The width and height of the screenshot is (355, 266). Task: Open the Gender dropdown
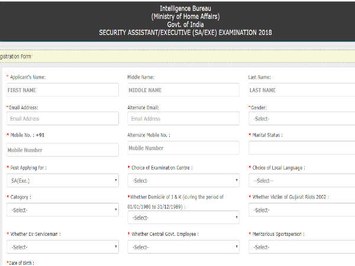[x=302, y=118]
